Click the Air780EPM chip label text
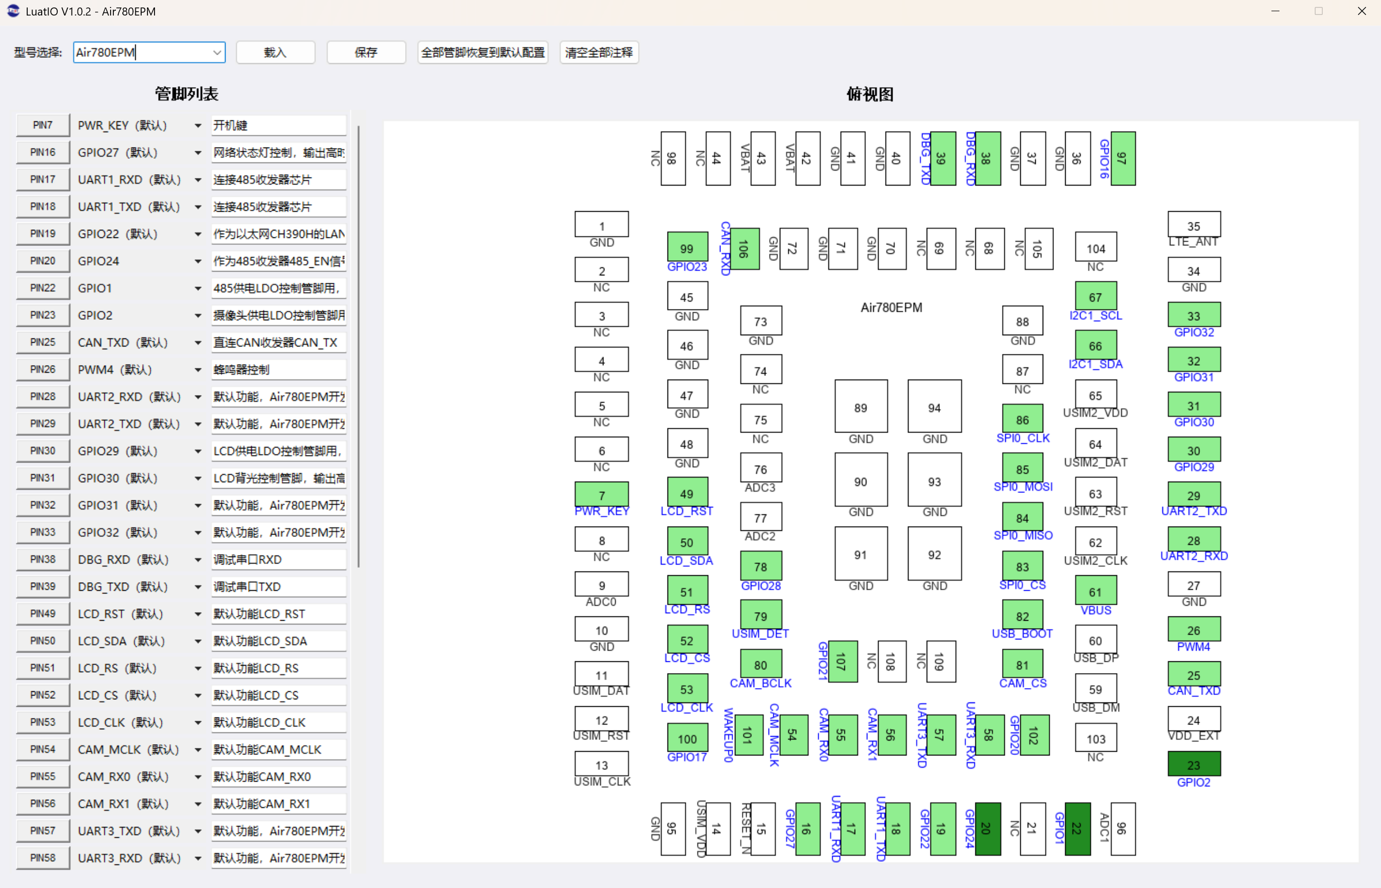 coord(891,307)
